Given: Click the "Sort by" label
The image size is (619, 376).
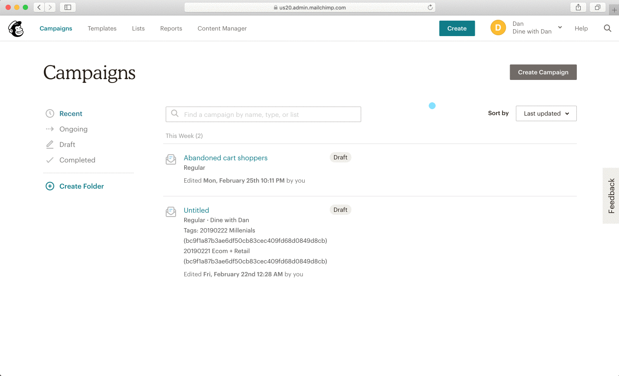Looking at the screenshot, I should tap(498, 113).
